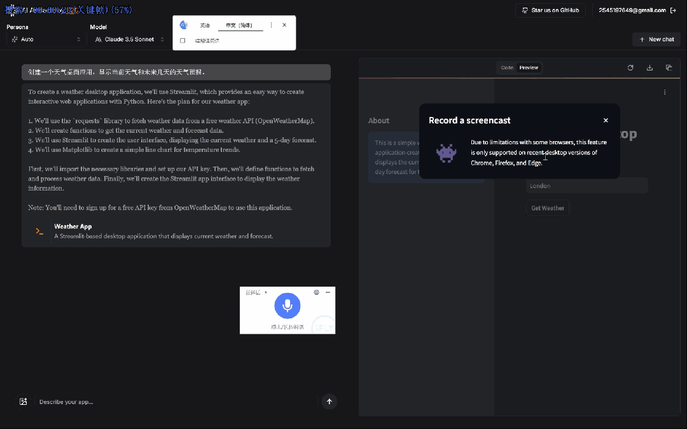Click the send arrow next to the prompt field
The height and width of the screenshot is (429, 687).
click(x=330, y=401)
